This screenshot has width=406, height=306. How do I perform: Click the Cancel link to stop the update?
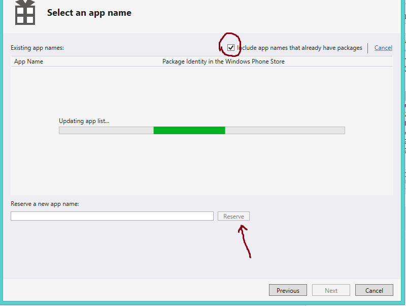pos(383,47)
